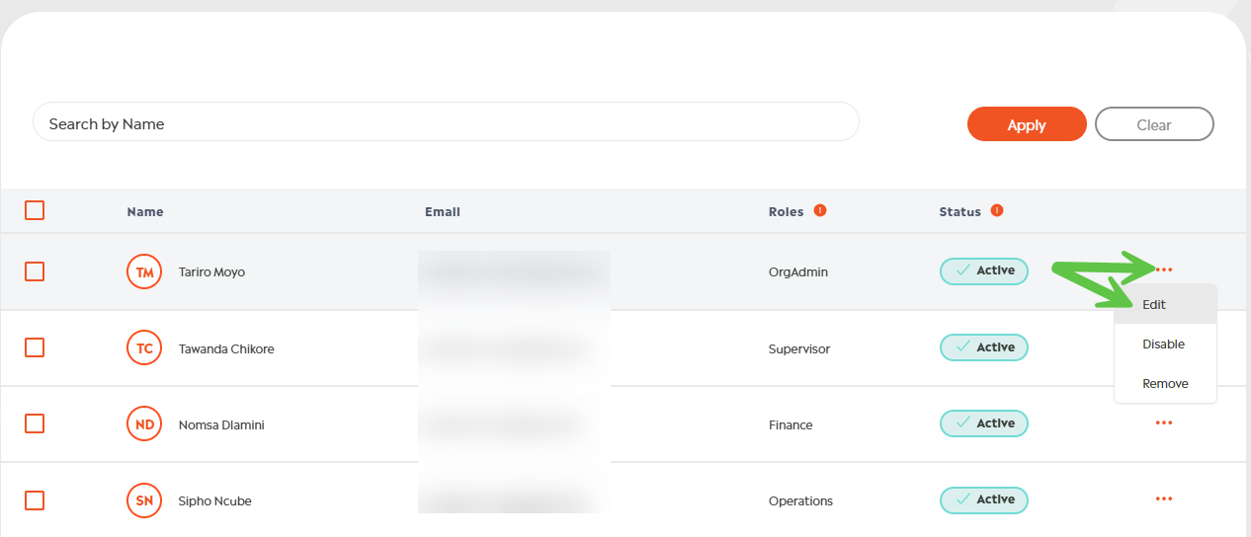Click three-dot menu for Tariro Moyo
The height and width of the screenshot is (537, 1251).
(x=1164, y=270)
